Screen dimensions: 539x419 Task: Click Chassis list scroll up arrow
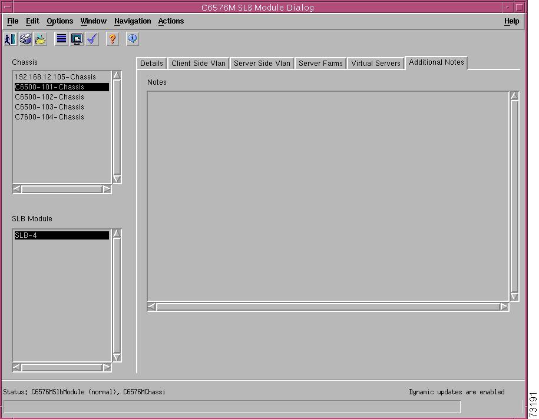pos(117,75)
